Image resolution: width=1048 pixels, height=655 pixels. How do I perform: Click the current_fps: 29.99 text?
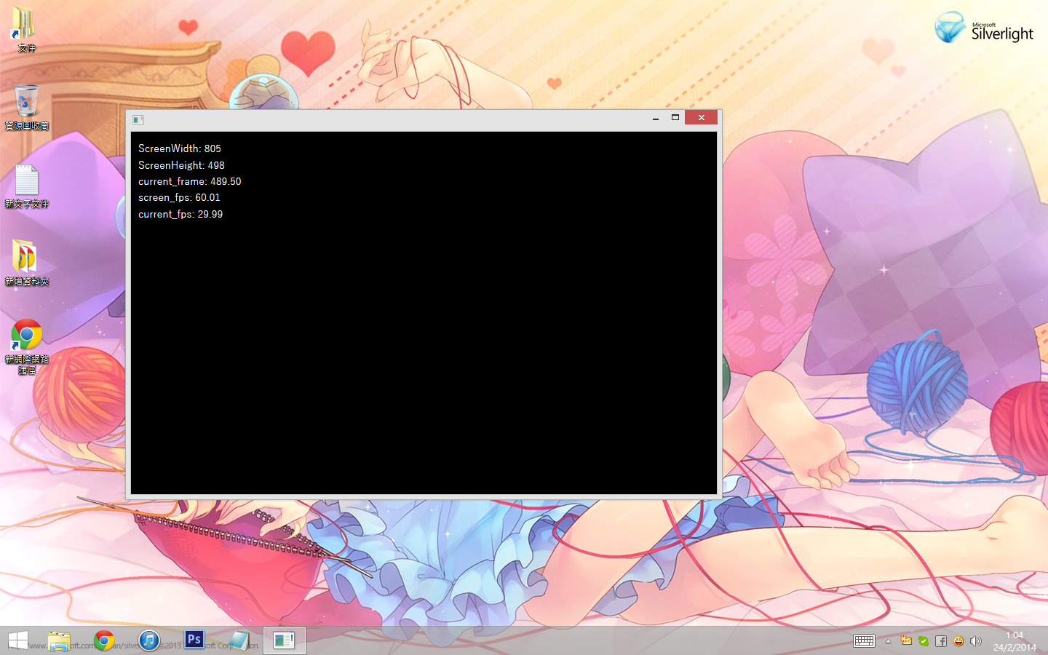pyautogui.click(x=180, y=214)
